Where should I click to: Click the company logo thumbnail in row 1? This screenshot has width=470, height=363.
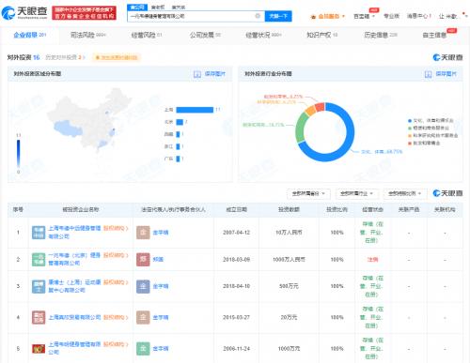39,233
